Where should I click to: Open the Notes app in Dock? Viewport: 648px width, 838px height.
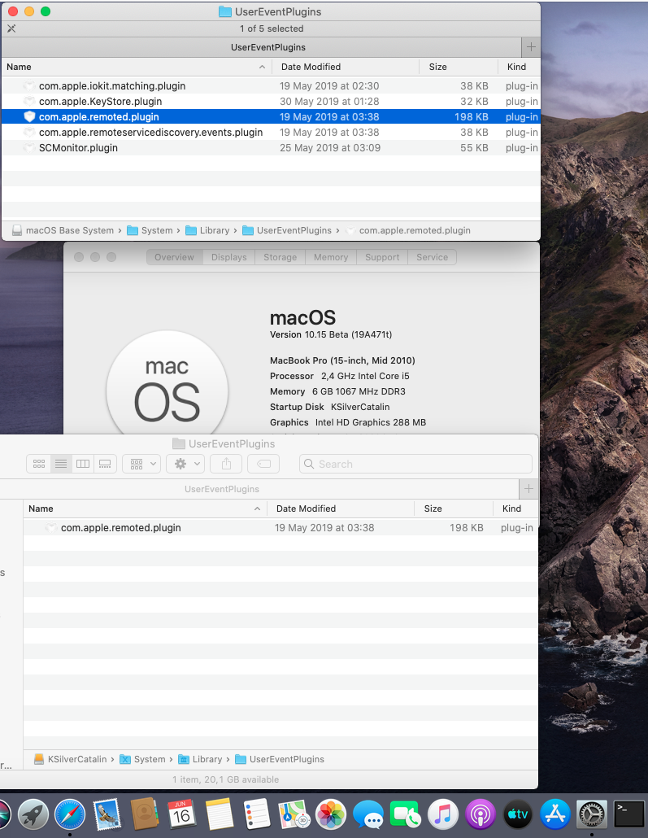tap(219, 814)
